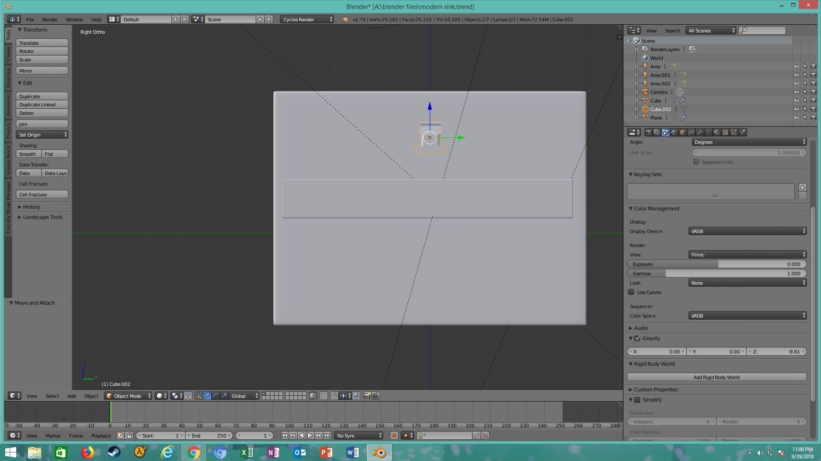Open the Cycles Render engine dropdown

pyautogui.click(x=307, y=20)
